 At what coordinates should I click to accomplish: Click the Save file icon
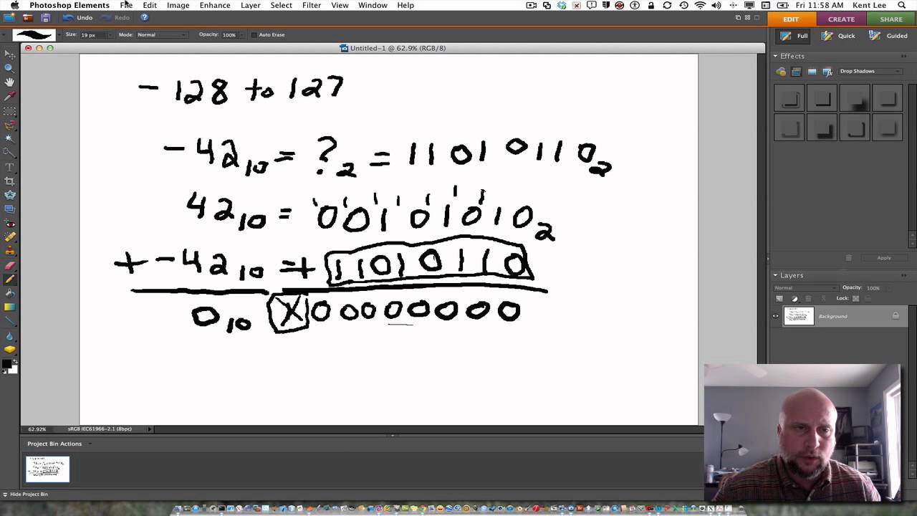point(46,18)
